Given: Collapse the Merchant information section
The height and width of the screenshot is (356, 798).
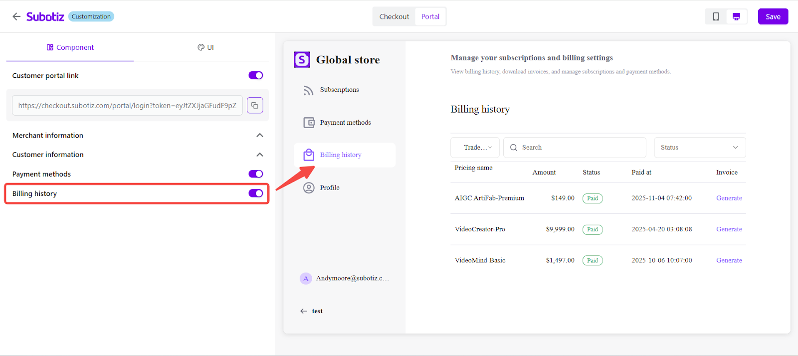Looking at the screenshot, I should click(x=259, y=136).
